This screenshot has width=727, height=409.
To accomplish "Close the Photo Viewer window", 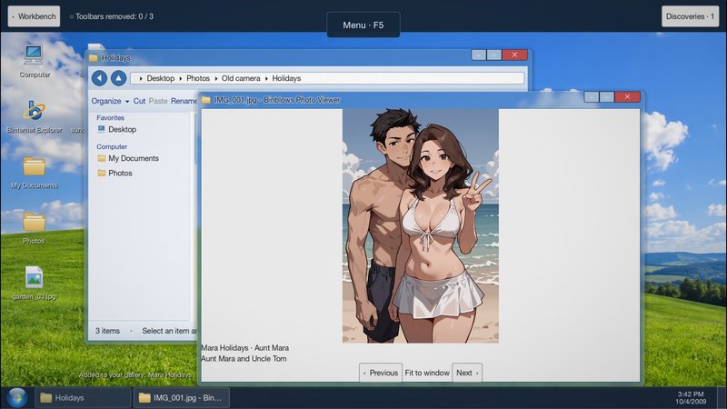I will click(627, 96).
